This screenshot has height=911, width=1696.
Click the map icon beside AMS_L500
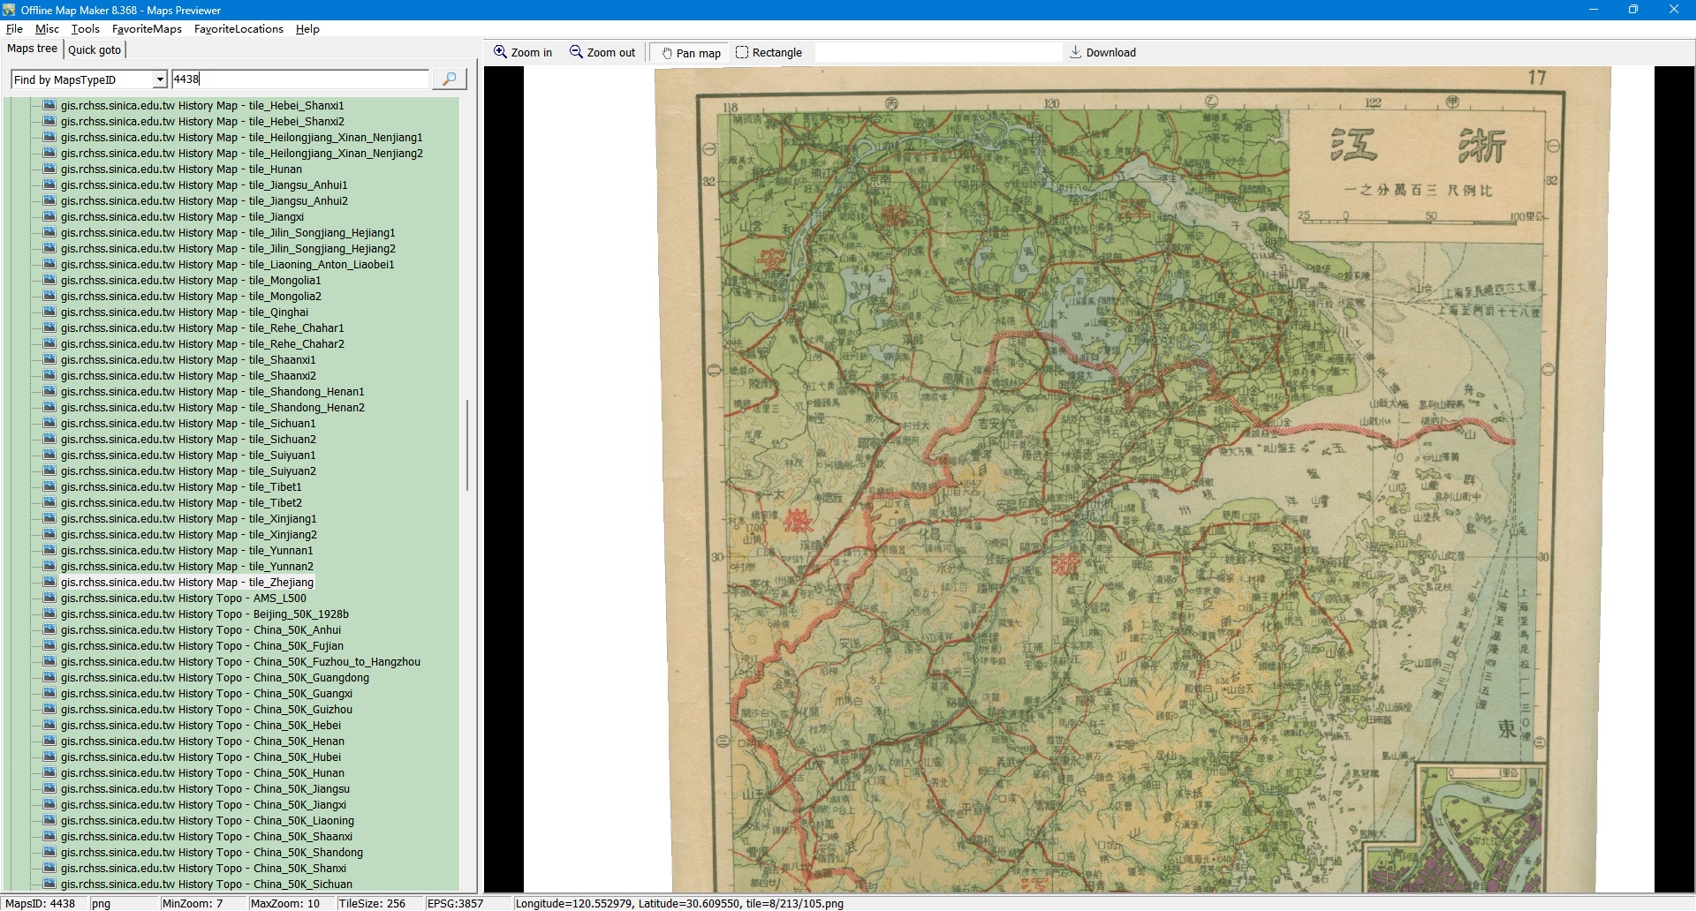pos(49,599)
